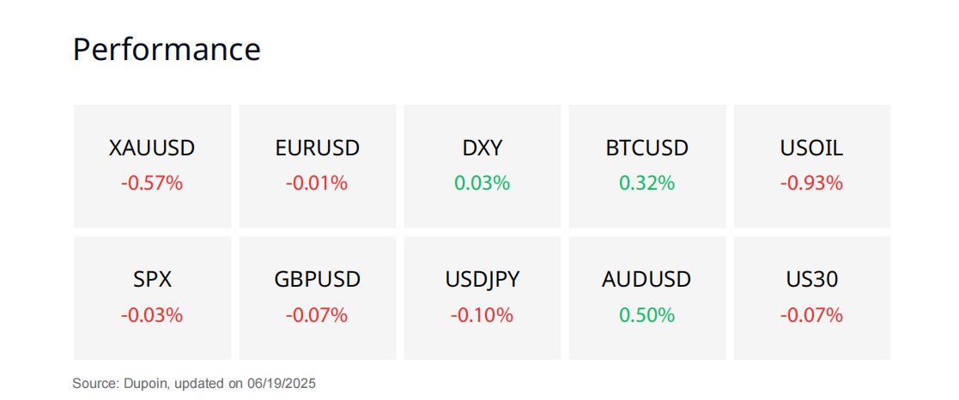This screenshot has height=400, width=959.
Task: Select the USOIL tile
Action: point(812,167)
